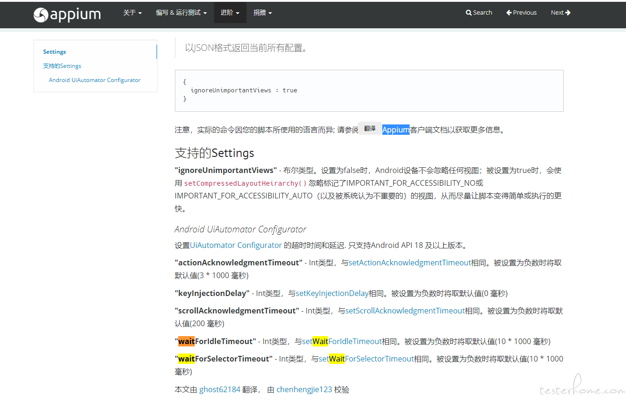The image size is (626, 403).
Task: Click the highlighted Appium text
Action: [x=396, y=130]
